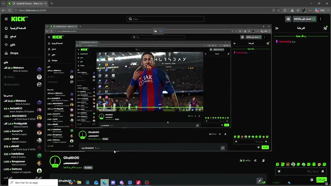Open chat settings gear
Viewport: 331px width, 186px height.
312,180
